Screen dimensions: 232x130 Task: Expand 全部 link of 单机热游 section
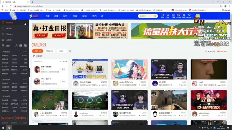click(25, 79)
